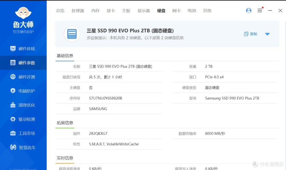286x170 pixels.
Task: Click the firmware value 2B2QKXG7
Action: tap(98, 133)
